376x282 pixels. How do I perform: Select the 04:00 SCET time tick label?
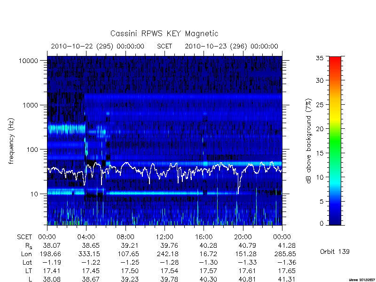[x=86, y=237]
